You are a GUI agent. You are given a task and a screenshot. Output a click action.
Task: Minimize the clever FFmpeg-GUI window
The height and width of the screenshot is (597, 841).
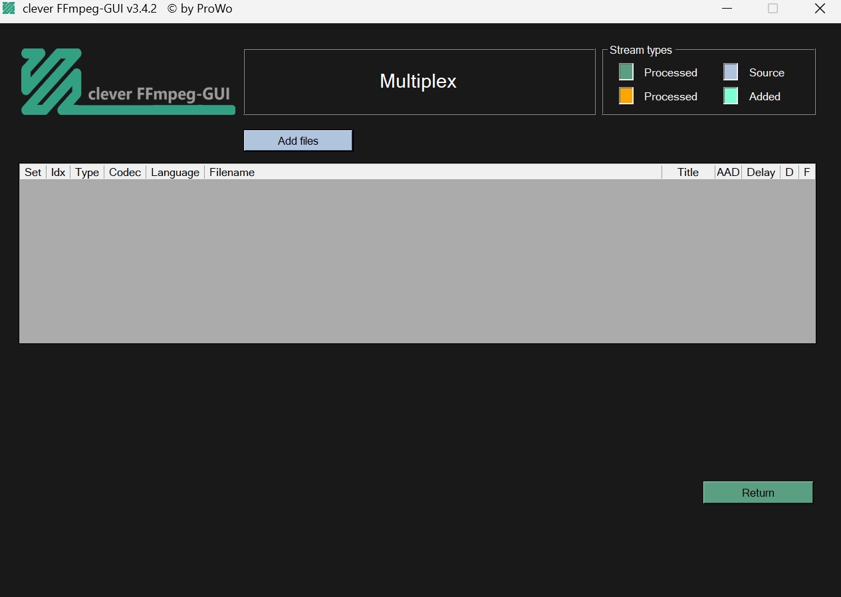tap(726, 9)
